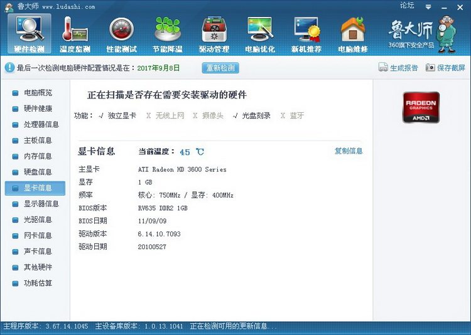This screenshot has height=335, width=471.
Task: Open the 新机推荐 new PC recommendation icon
Action: [x=306, y=34]
